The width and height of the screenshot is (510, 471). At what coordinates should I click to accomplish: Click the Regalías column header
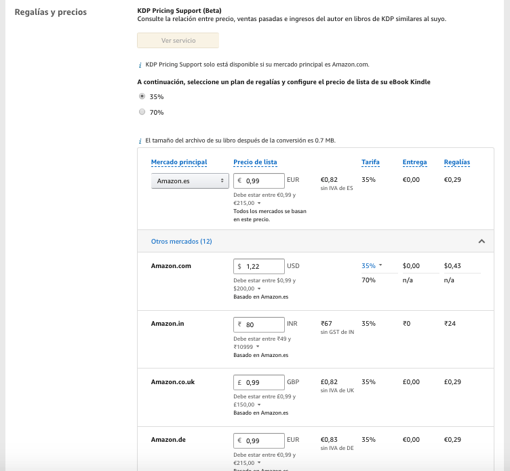[456, 162]
